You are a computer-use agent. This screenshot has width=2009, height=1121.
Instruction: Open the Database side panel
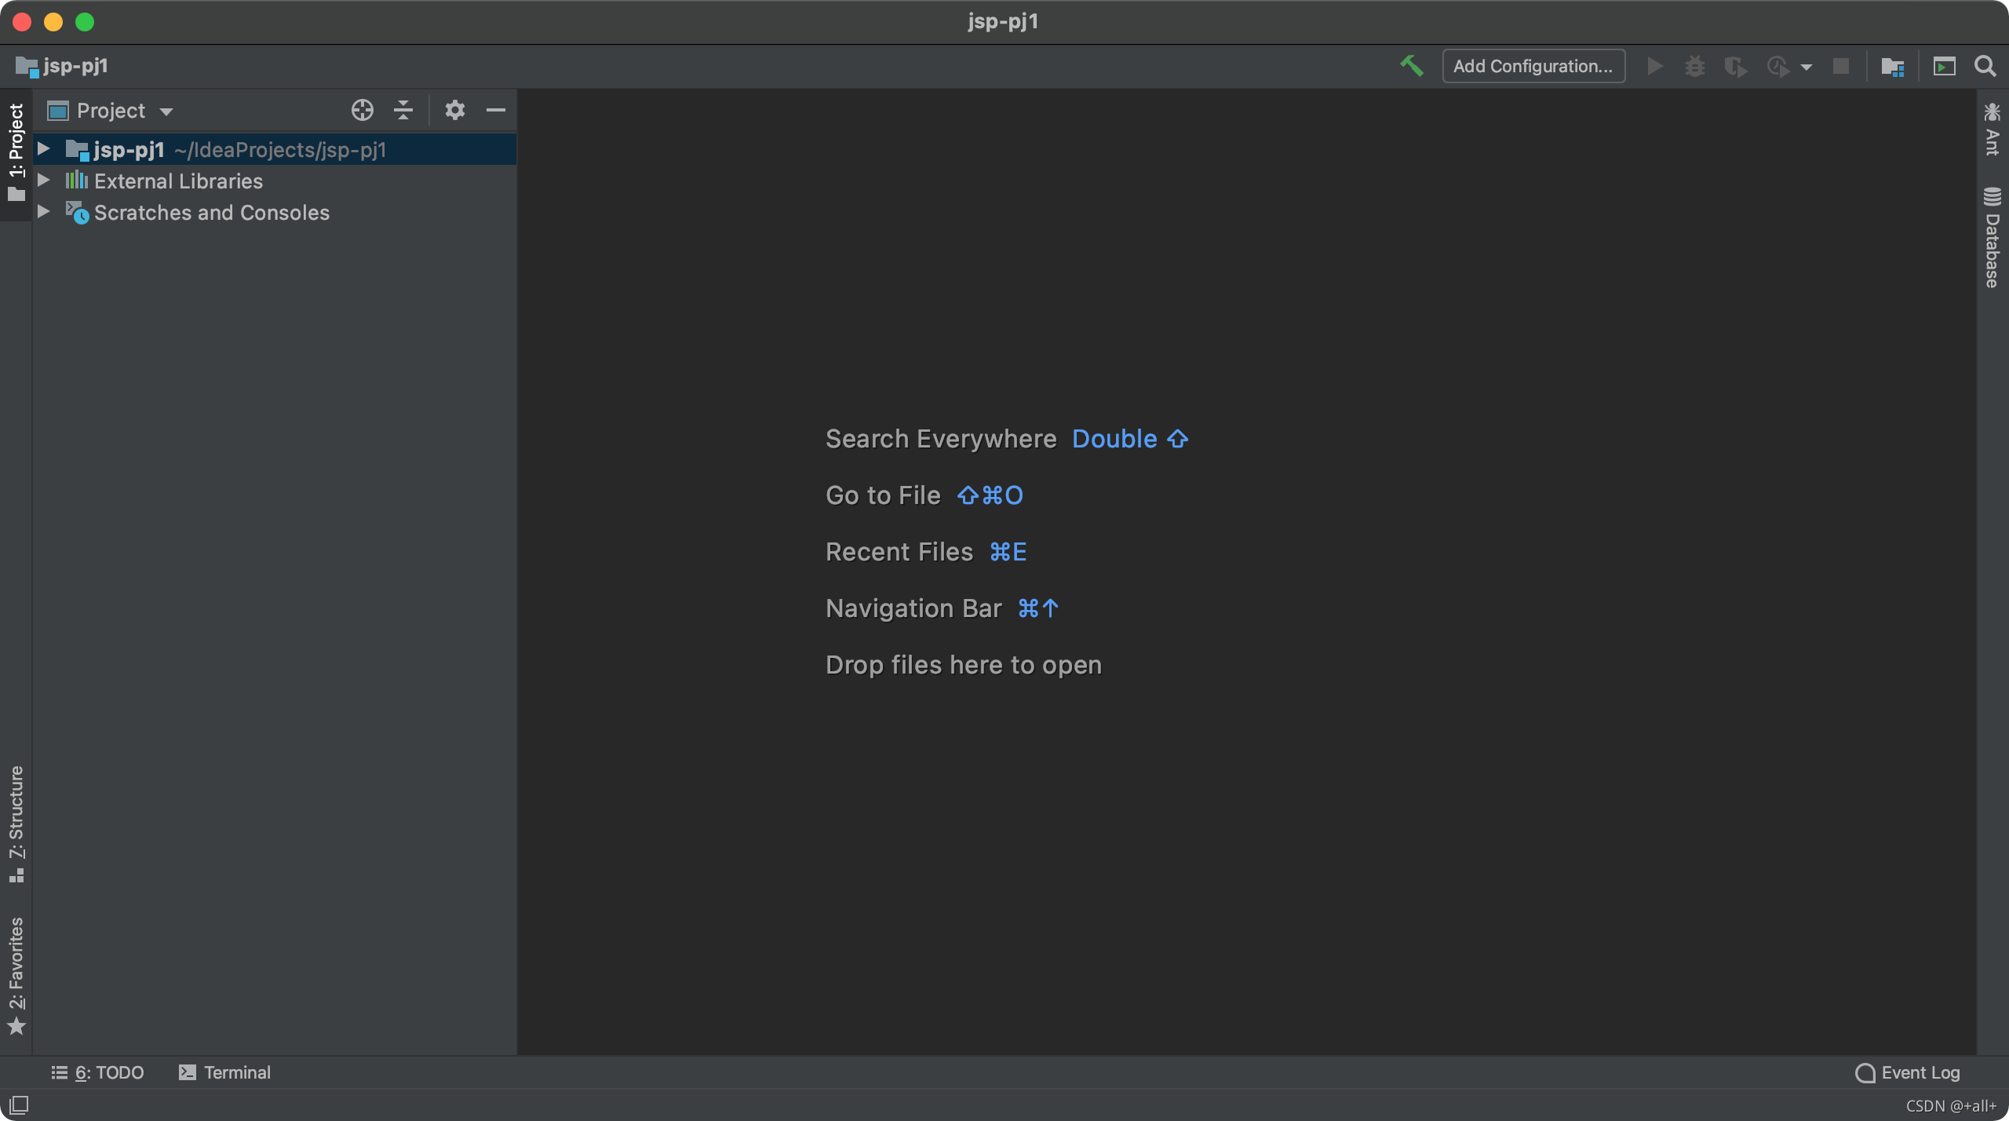pyautogui.click(x=1992, y=238)
